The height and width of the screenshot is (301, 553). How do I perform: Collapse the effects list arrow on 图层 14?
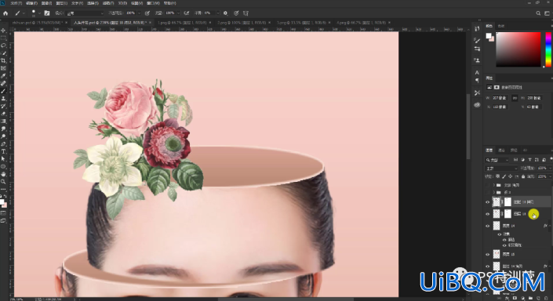[x=549, y=226]
